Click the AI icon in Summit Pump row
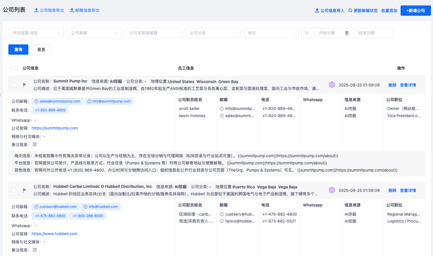This screenshot has height=256, width=433. 332,85
